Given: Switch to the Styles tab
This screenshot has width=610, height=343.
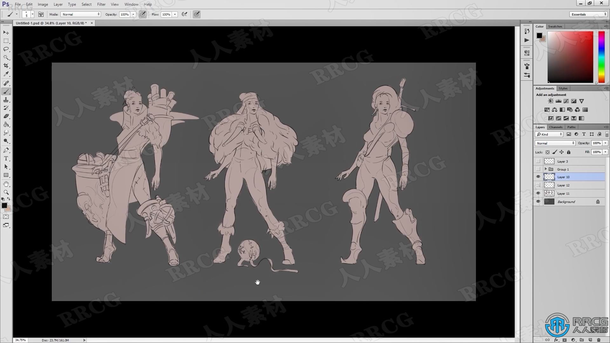Looking at the screenshot, I should (563, 88).
